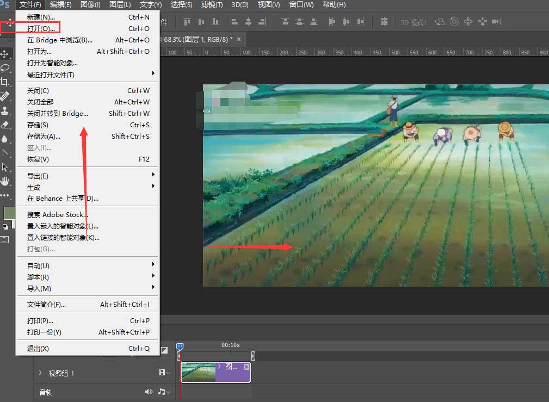Open the three-dot Edit Toolbar menu
The height and width of the screenshot is (402, 549).
[x=4, y=195]
